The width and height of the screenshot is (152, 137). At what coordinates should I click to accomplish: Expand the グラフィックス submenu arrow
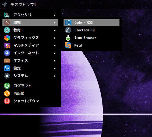[55, 38]
